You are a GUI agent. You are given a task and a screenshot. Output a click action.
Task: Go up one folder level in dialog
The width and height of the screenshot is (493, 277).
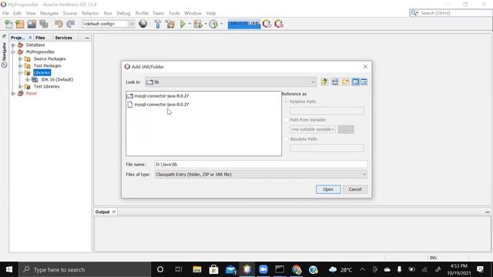pyautogui.click(x=324, y=82)
